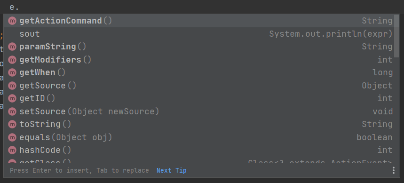
Task: Open the Next Tip link
Action: [171, 170]
